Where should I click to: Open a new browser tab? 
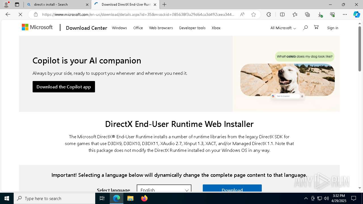[164, 5]
